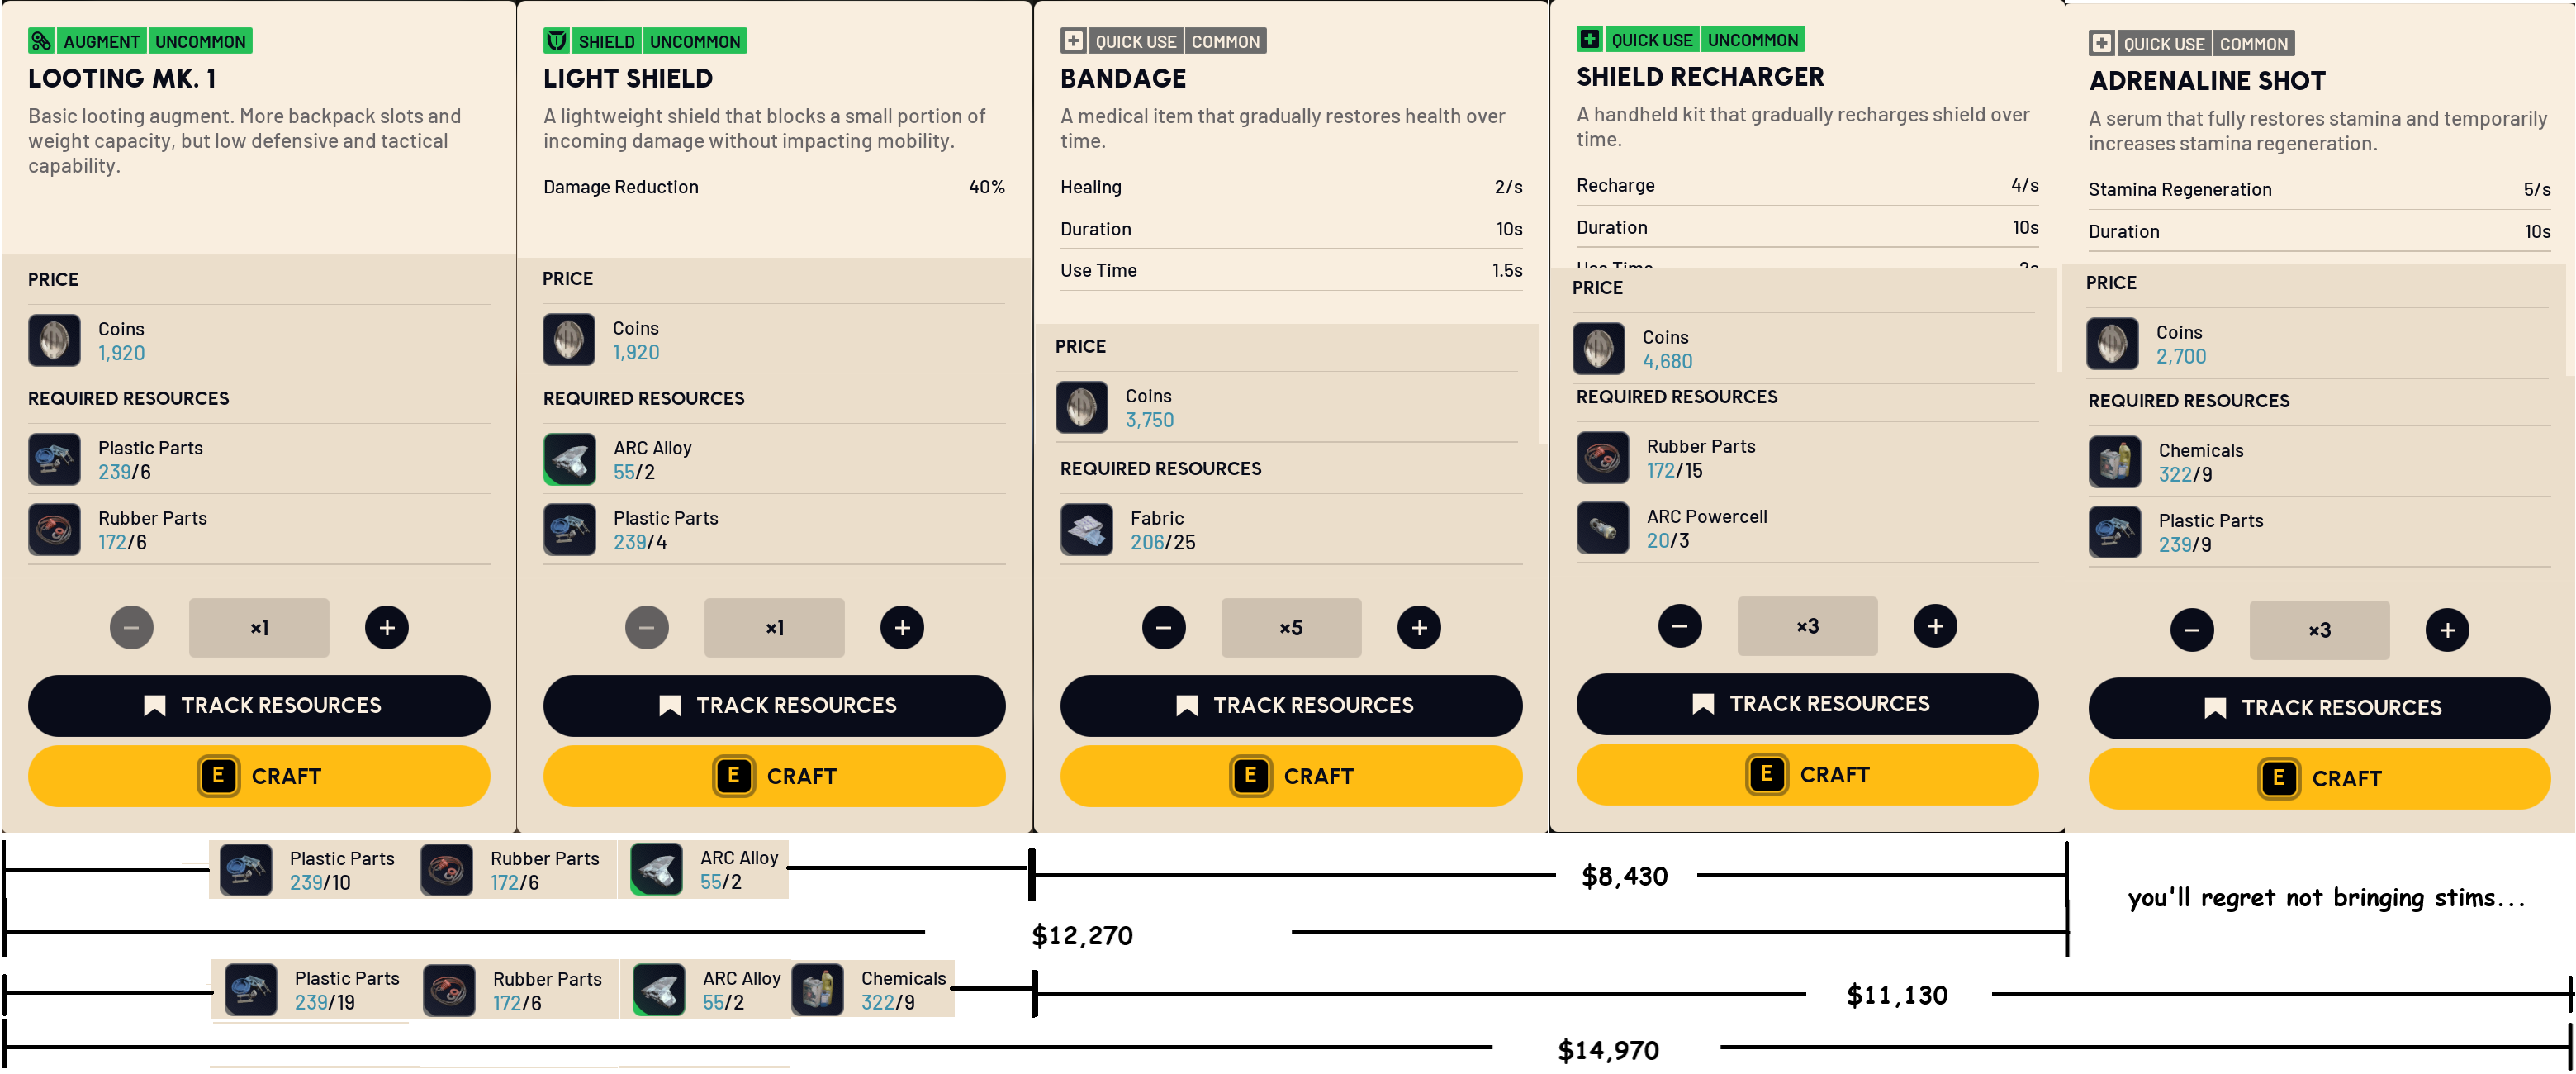Click the Augment tag icon on Looting Mk. 1
This screenshot has width=2576, height=1074.
click(41, 41)
